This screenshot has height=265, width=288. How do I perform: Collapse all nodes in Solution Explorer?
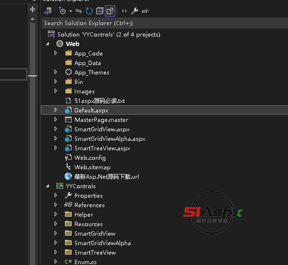pyautogui.click(x=99, y=10)
